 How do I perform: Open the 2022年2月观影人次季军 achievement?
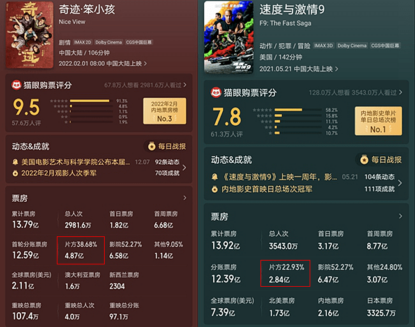coord(59,173)
